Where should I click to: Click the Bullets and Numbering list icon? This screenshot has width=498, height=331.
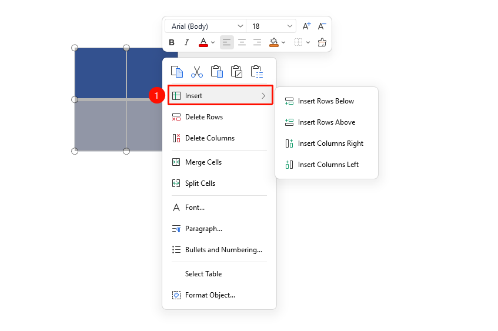(176, 250)
